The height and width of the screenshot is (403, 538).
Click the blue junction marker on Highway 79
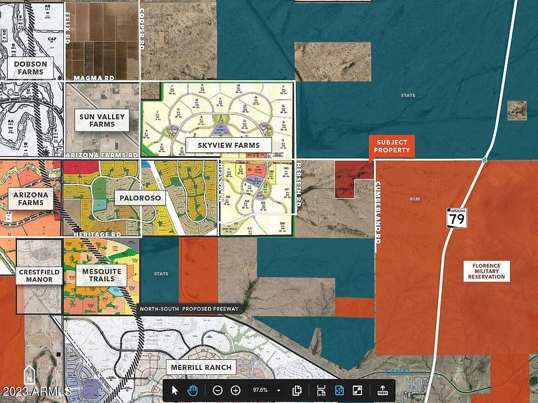click(484, 160)
